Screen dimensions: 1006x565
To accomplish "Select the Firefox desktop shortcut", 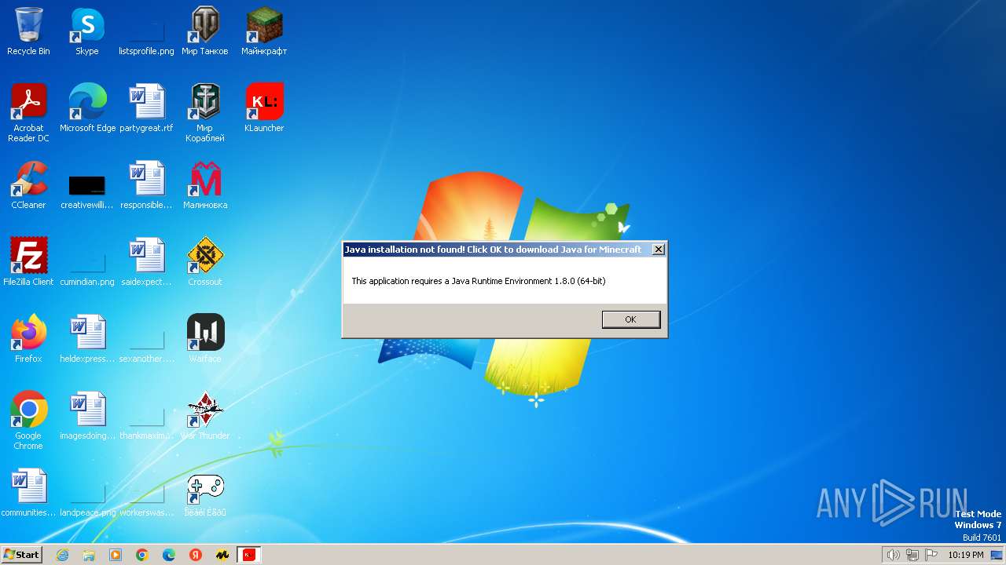I will [x=28, y=339].
